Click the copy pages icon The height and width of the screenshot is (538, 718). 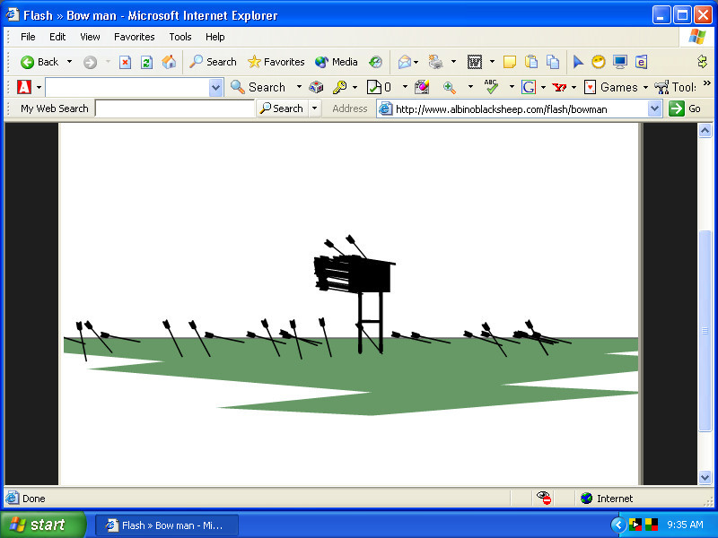[553, 62]
